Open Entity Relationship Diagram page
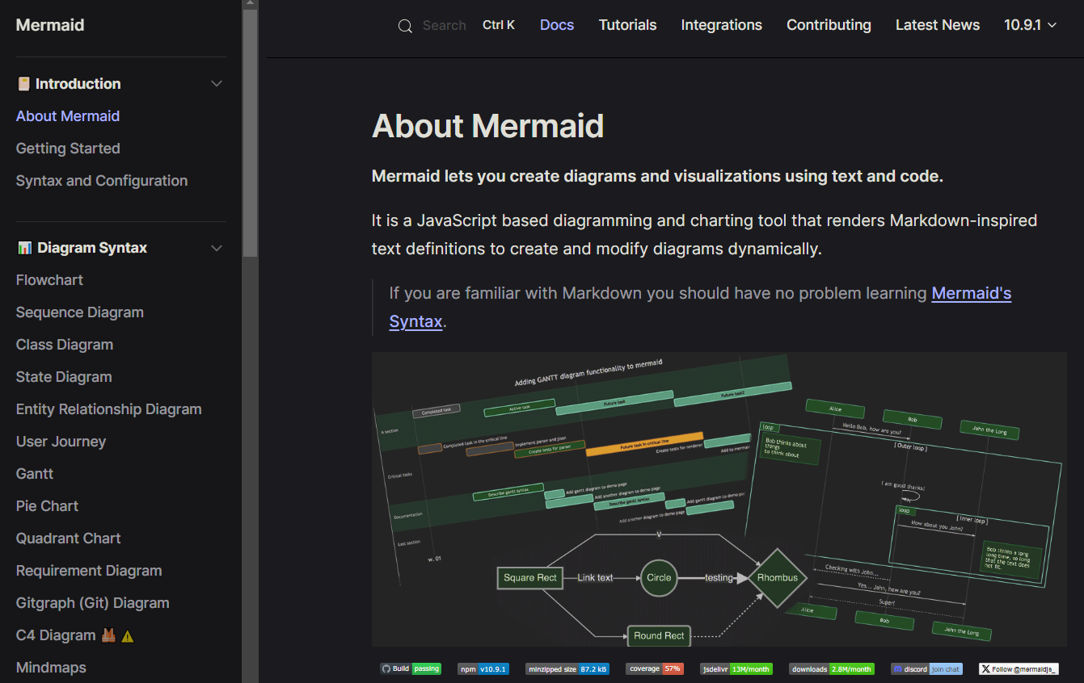Image resolution: width=1084 pixels, height=683 pixels. pos(109,409)
